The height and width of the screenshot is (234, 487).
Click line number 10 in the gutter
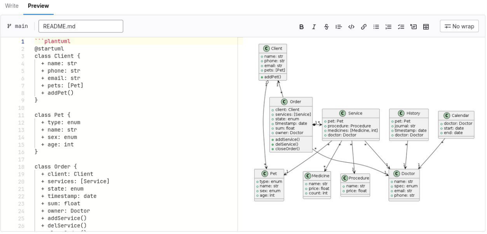(21, 108)
